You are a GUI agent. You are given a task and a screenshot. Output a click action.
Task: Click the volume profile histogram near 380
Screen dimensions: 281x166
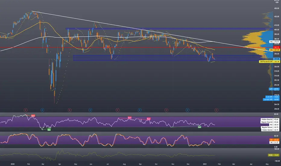(258, 39)
